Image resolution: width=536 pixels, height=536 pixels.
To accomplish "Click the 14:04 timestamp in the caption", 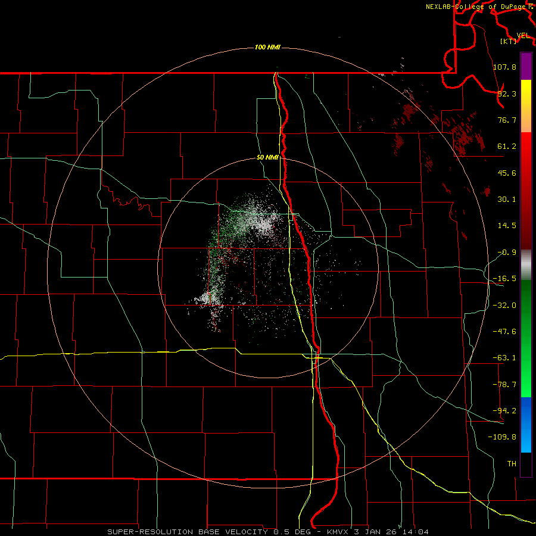I will [416, 532].
